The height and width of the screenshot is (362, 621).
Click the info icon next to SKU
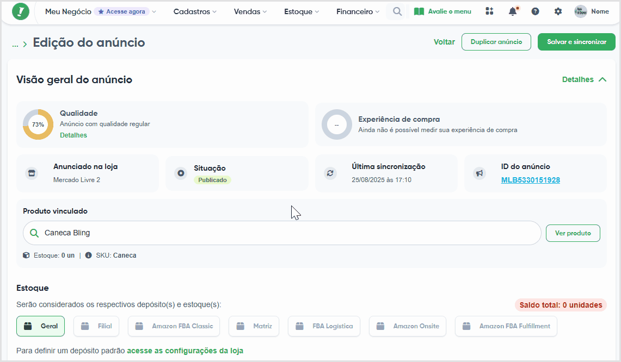click(x=88, y=255)
